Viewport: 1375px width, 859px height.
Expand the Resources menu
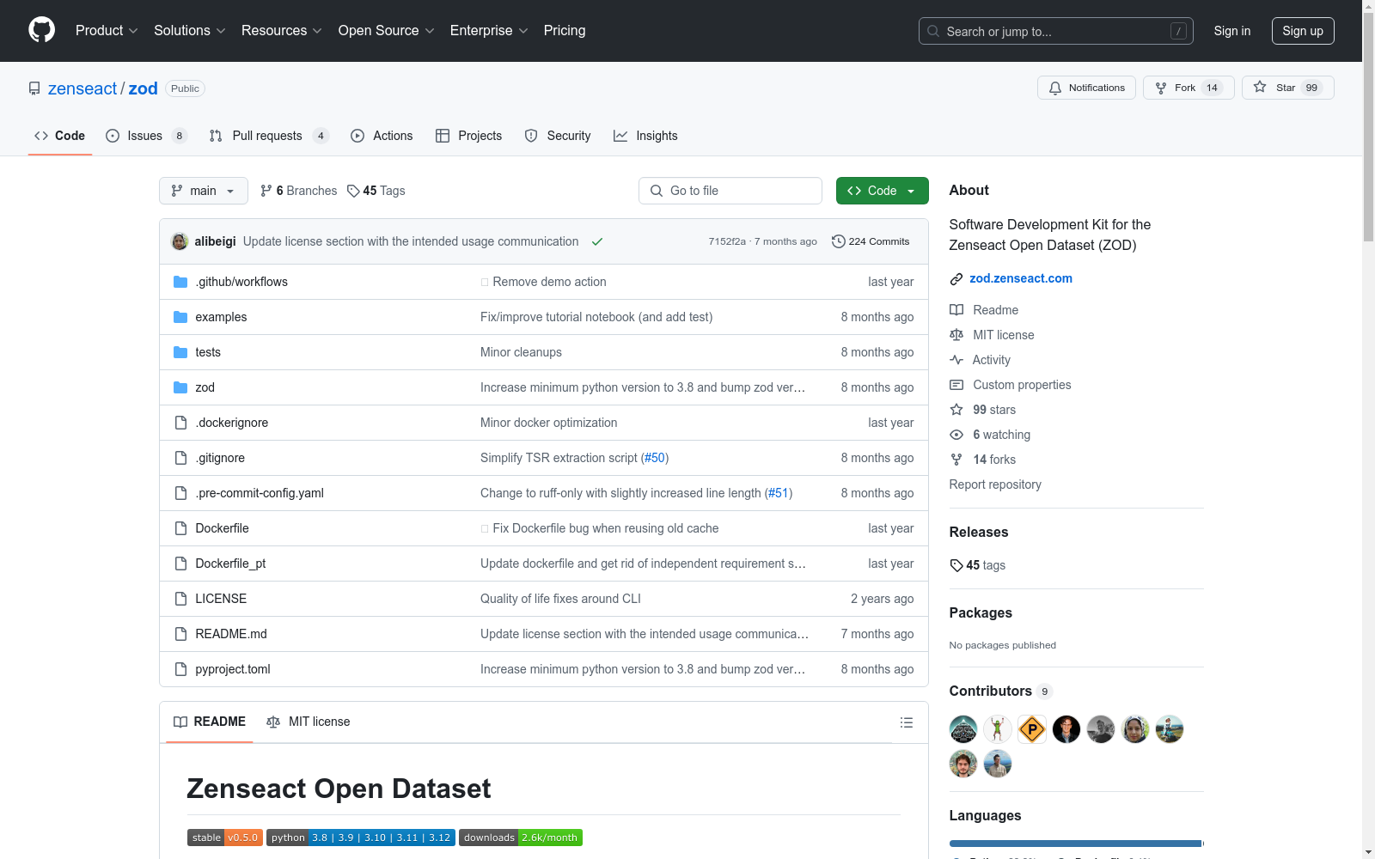(282, 30)
